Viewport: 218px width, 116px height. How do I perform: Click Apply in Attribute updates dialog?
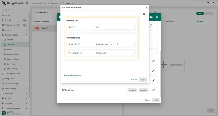point(143,80)
